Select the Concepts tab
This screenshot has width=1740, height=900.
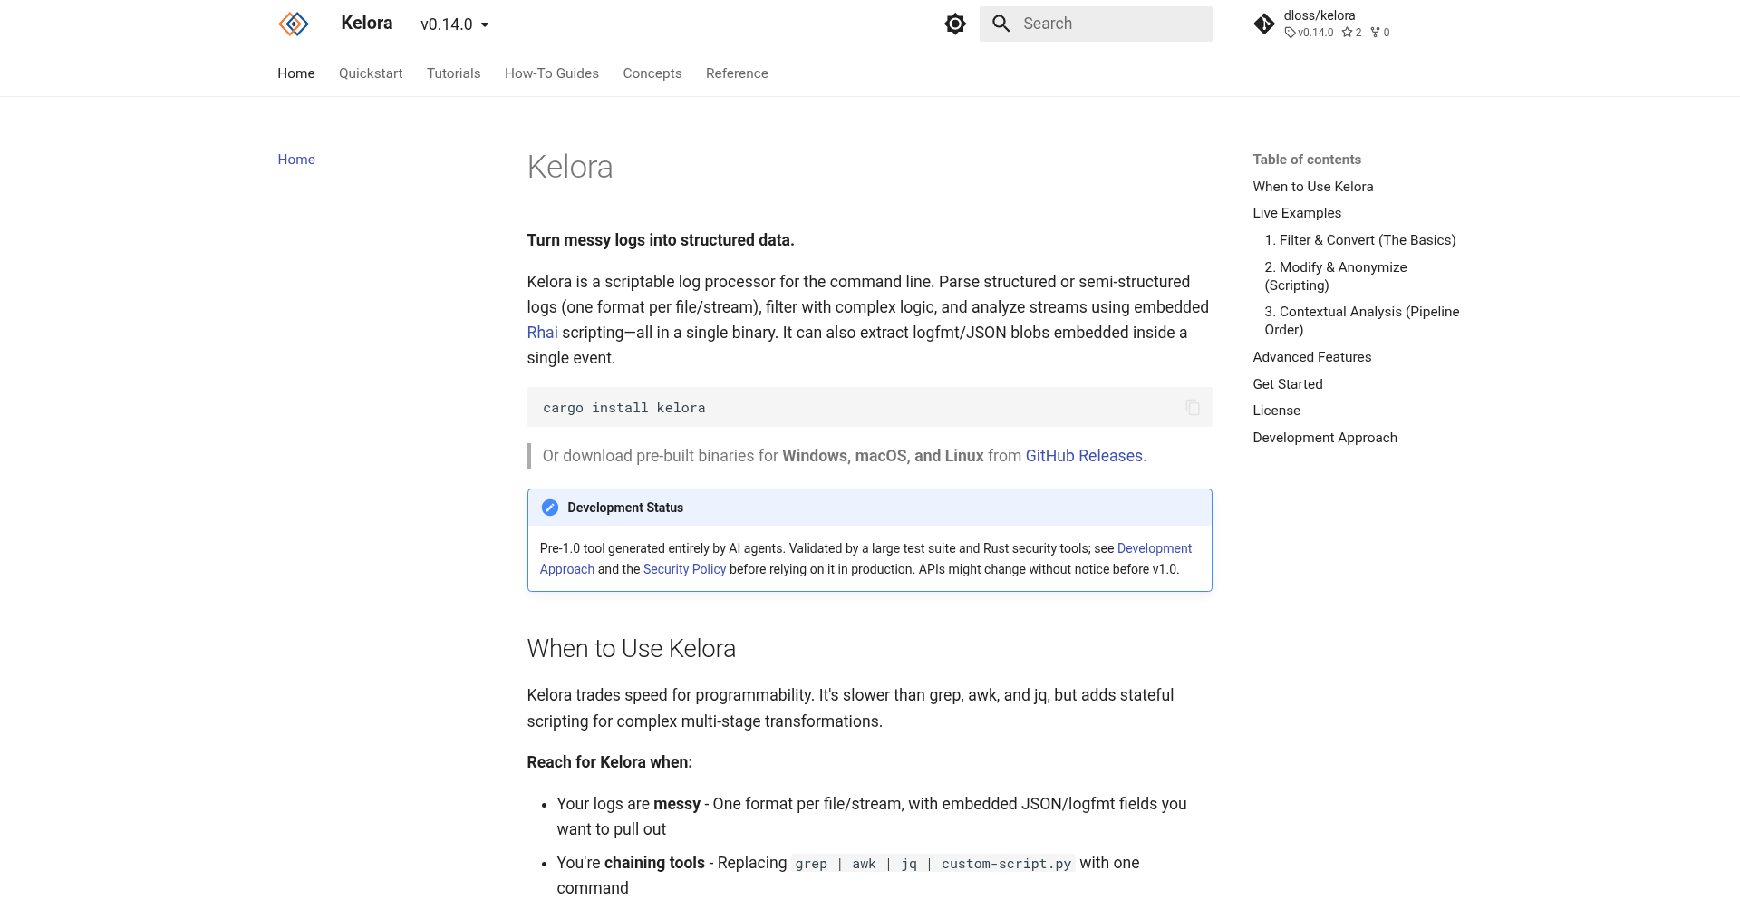point(652,73)
